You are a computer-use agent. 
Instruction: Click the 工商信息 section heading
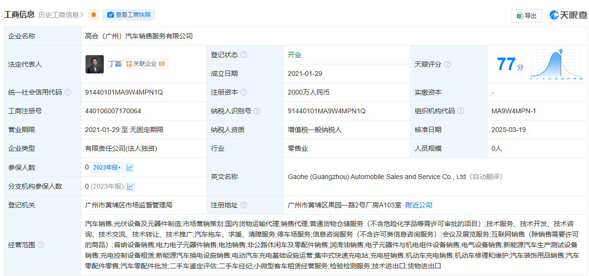pyautogui.click(x=19, y=14)
